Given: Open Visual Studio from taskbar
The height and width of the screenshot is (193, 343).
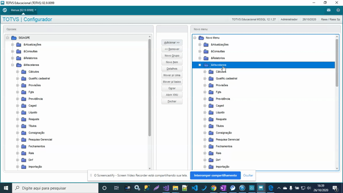Looking at the screenshot, I should [166, 188].
